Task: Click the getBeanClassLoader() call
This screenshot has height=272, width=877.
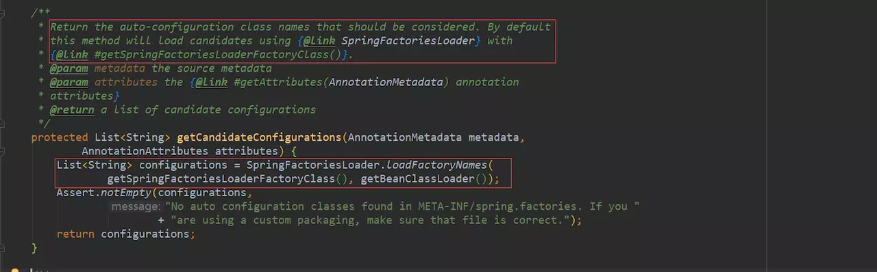Action: (423, 179)
